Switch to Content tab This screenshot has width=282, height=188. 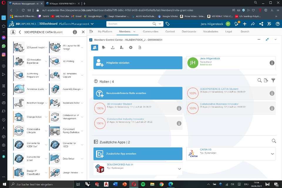[x=170, y=31]
